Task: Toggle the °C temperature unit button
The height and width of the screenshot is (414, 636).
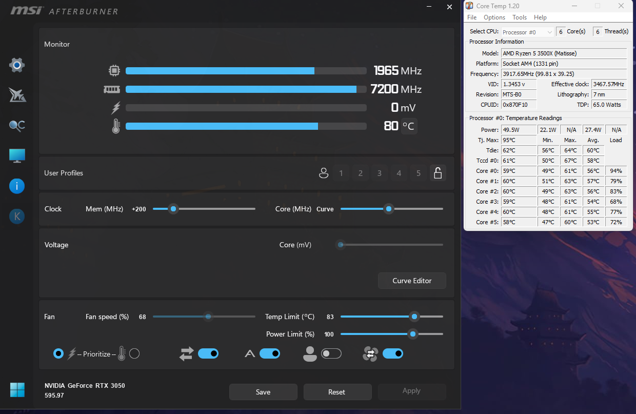Action: [409, 126]
